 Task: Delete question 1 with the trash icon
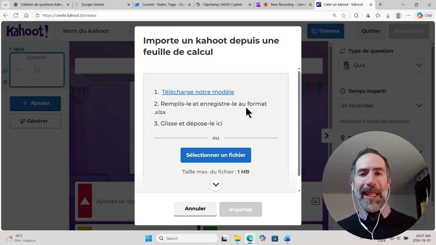click(5, 82)
